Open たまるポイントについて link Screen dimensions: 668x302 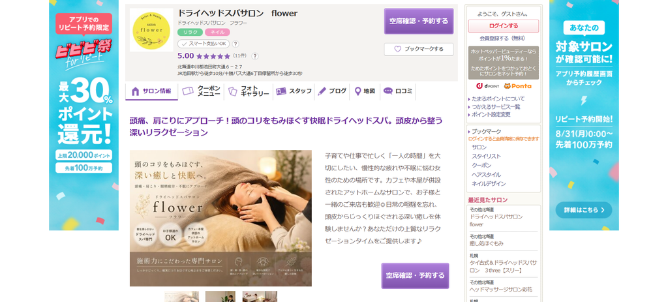pos(498,99)
